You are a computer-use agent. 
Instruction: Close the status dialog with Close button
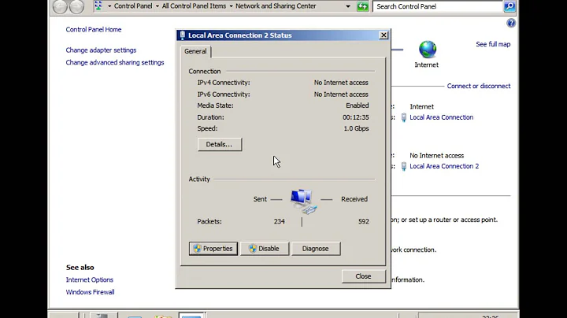pyautogui.click(x=363, y=276)
